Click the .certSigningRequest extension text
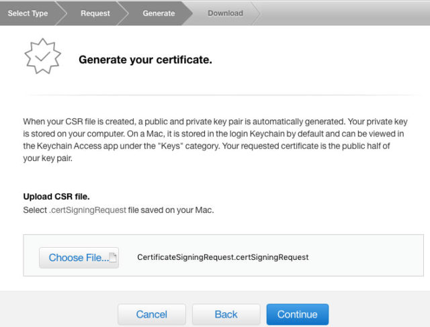The width and height of the screenshot is (430, 327). [x=88, y=210]
